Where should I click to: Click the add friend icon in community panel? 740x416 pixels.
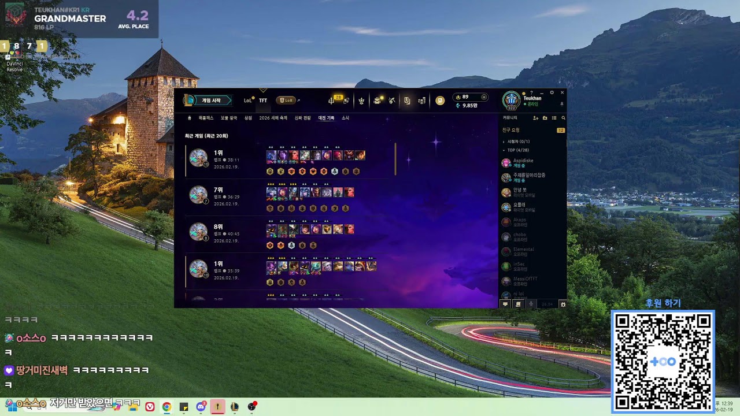pyautogui.click(x=535, y=118)
